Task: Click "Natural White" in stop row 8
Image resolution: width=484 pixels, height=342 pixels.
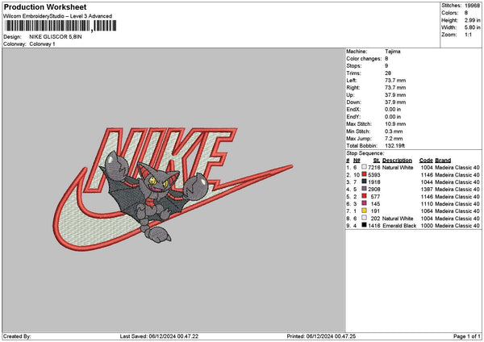Action: coord(398,219)
